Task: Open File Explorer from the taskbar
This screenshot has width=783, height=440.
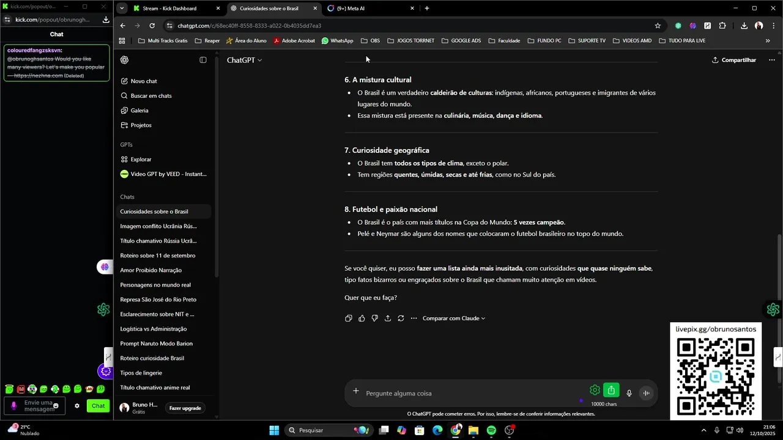Action: tap(473, 430)
